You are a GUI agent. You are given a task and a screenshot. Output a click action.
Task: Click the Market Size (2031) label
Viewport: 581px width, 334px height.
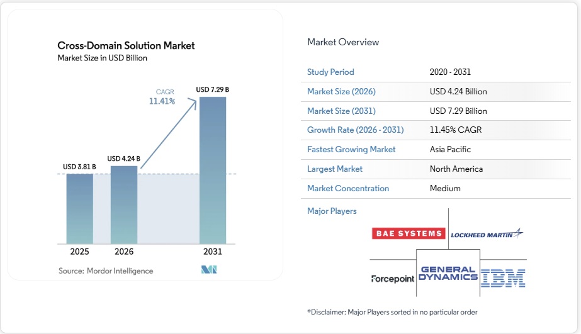[341, 111]
